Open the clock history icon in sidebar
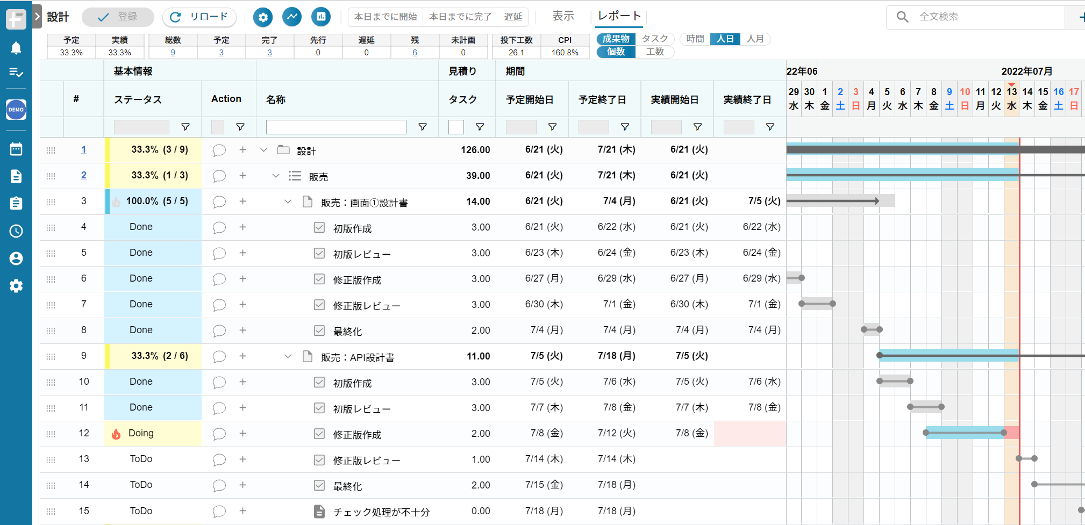 (x=16, y=231)
